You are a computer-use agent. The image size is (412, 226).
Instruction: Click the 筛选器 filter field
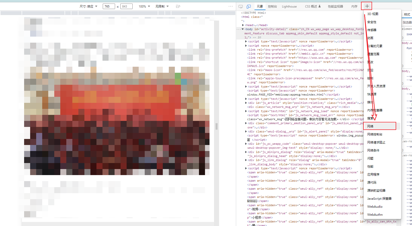click(x=407, y=22)
